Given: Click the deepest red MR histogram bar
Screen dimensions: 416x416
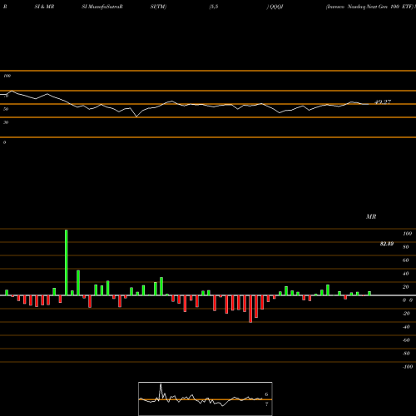Looking at the screenshot, I should click(250, 309).
